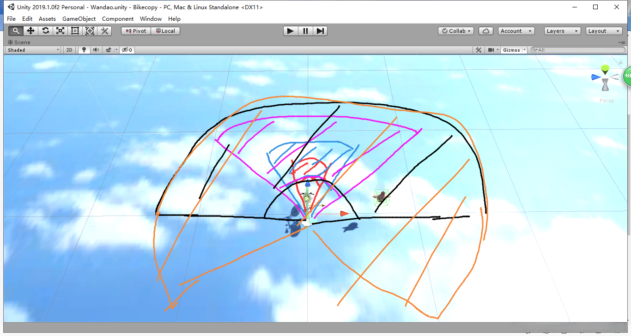Toggle the scene view rotation lock
This screenshot has height=336, width=631.
[621, 61]
